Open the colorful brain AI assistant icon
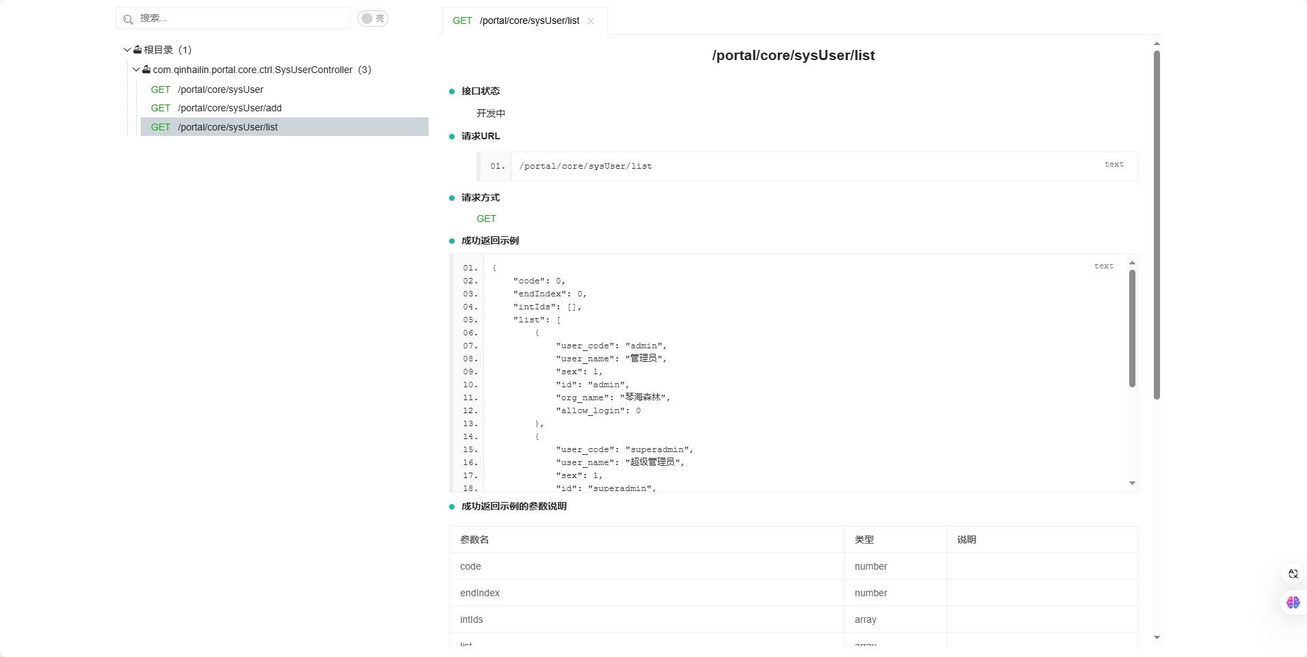Screen dimensions: 1307x657 click(x=1293, y=602)
